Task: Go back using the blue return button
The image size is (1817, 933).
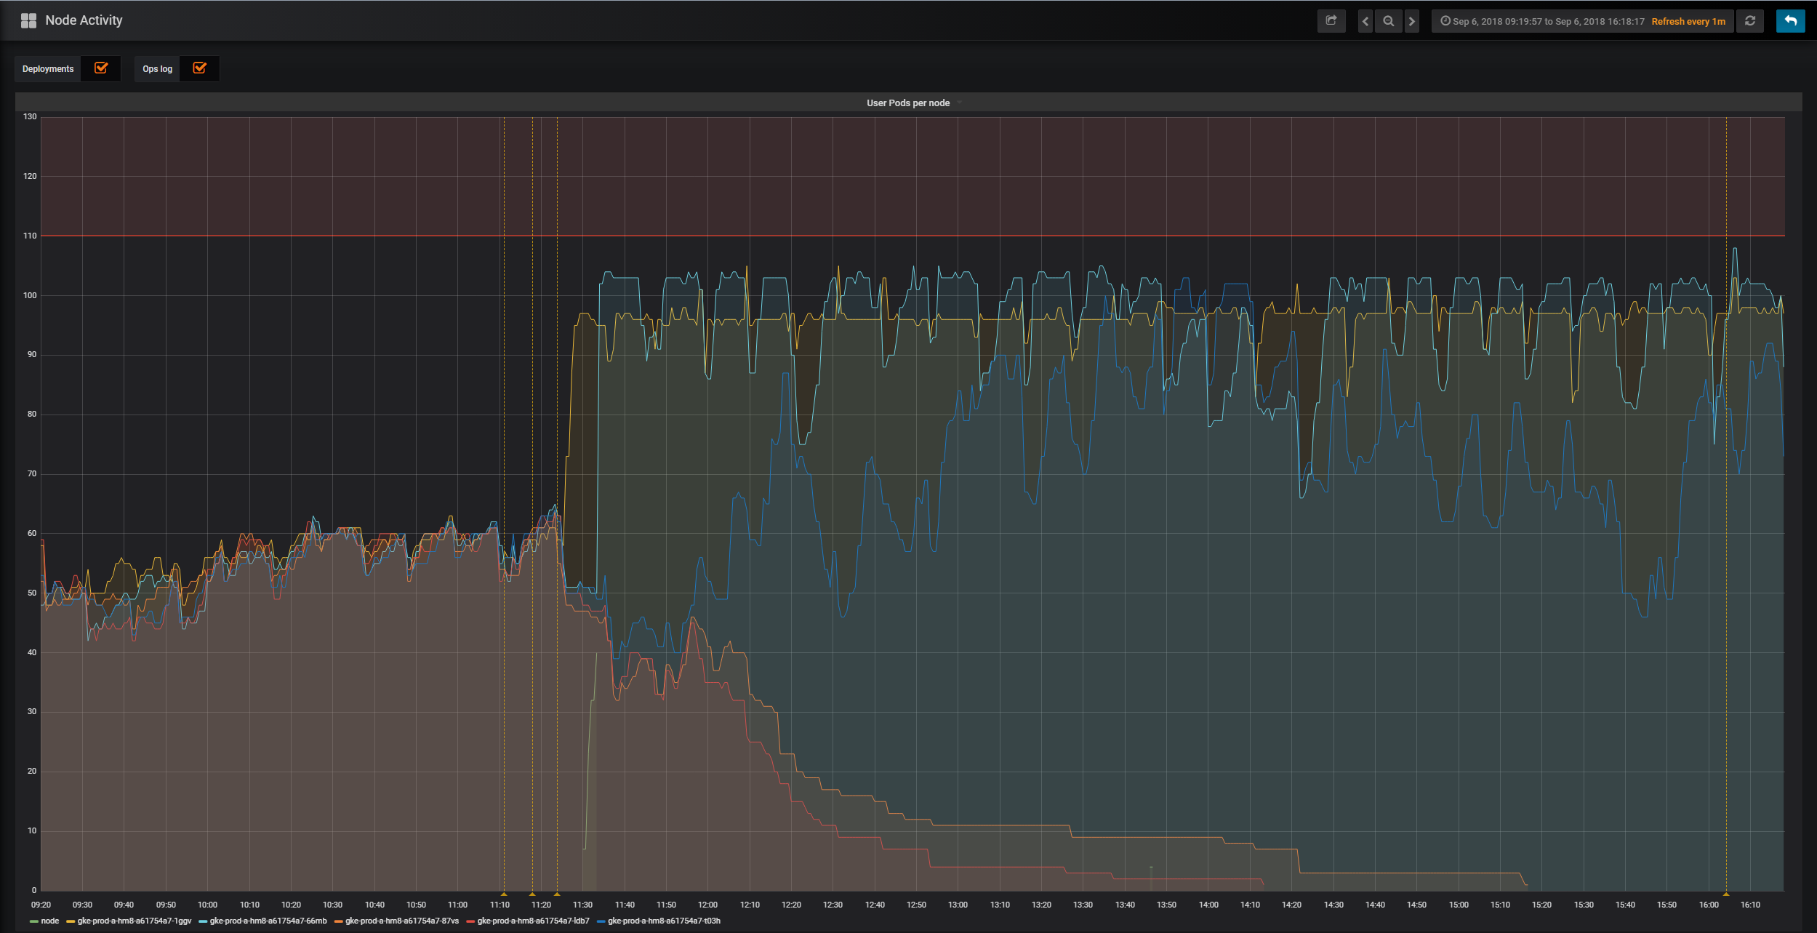Action: pyautogui.click(x=1790, y=21)
